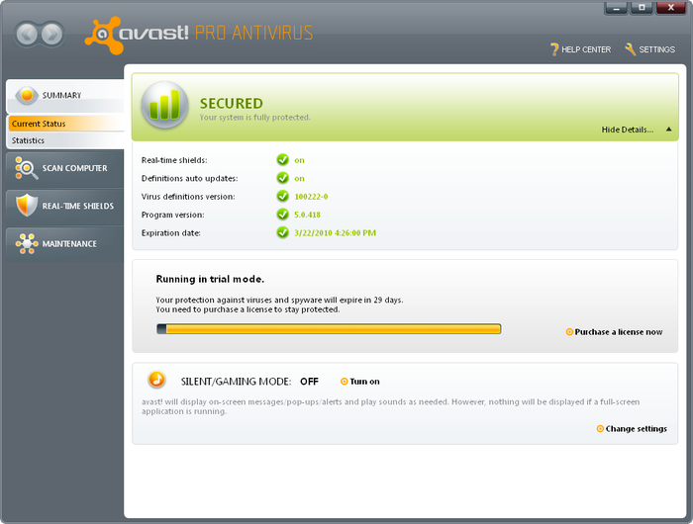Viewport: 693px width, 524px height.
Task: Click program version 5.0.418
Action: (308, 215)
